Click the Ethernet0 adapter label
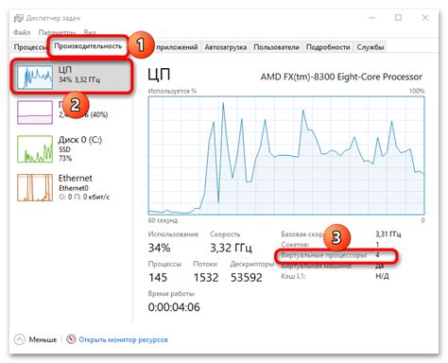This screenshot has width=448, height=363. (x=74, y=188)
